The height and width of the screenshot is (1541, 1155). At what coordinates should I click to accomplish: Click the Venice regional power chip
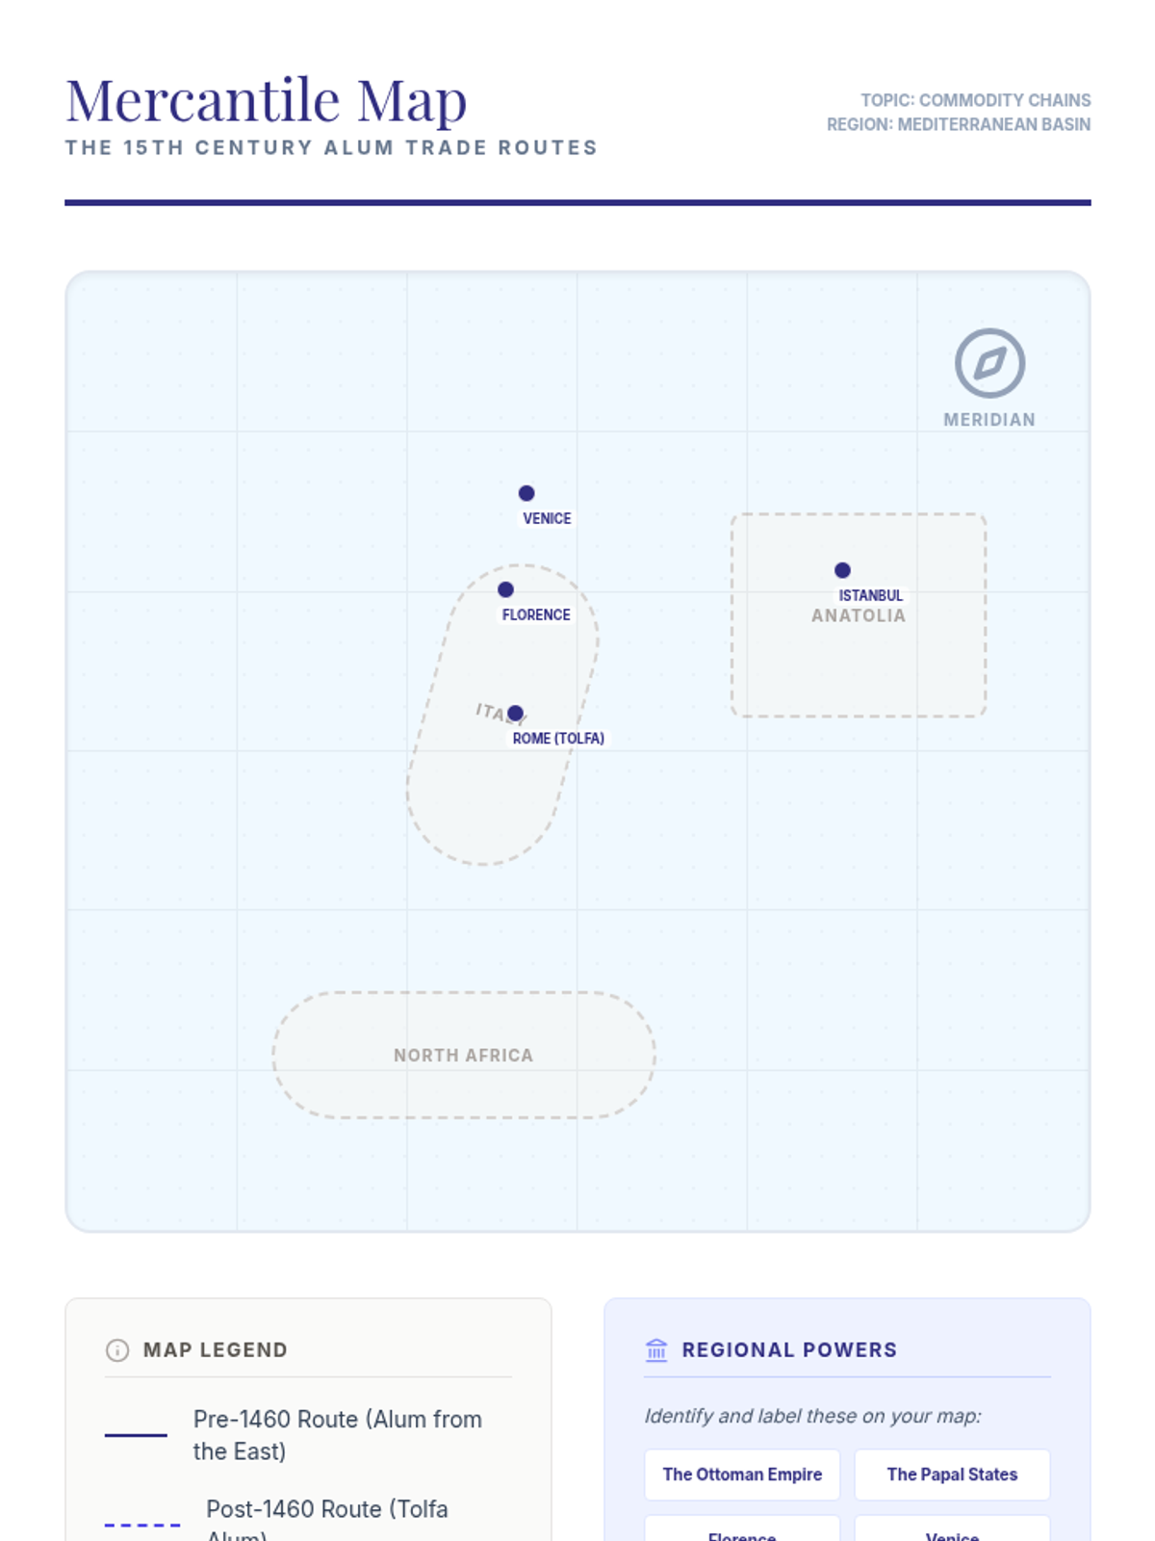pyautogui.click(x=952, y=1531)
